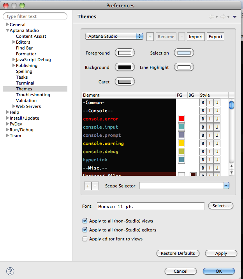This screenshot has width=243, height=279.
Task: Open the Scope Selector dropdown arrow
Action: click(x=226, y=186)
